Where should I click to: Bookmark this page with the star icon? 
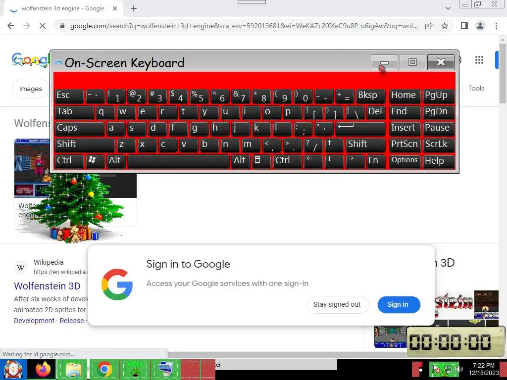pyautogui.click(x=445, y=26)
